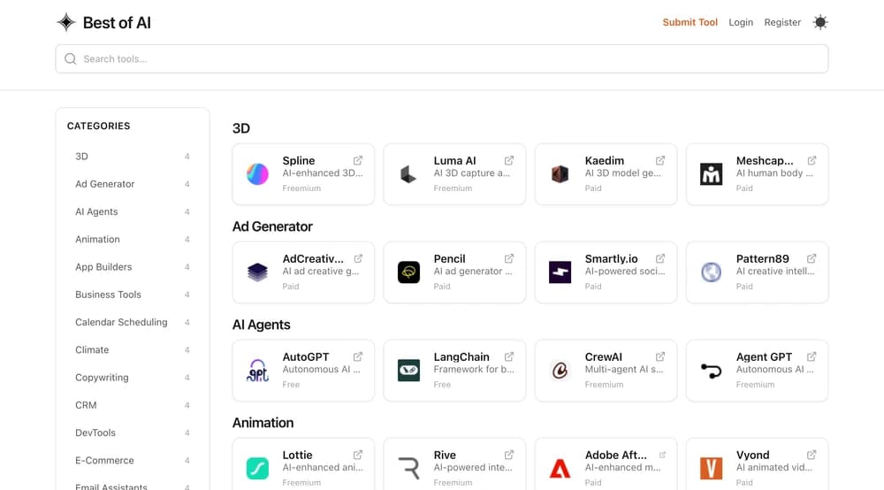Click the AdCreative layered logo
The image size is (884, 490).
(x=257, y=272)
